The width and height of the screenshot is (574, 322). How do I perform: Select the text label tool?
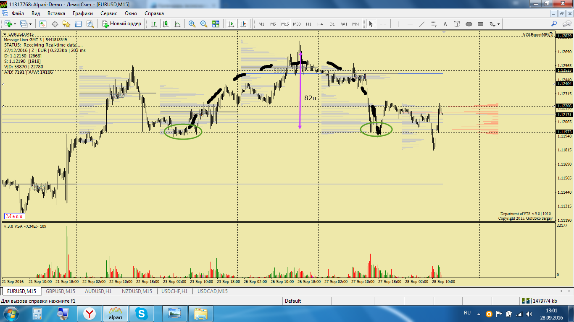pos(457,24)
